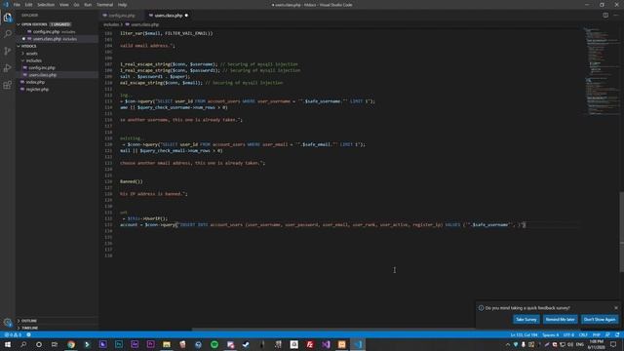Click the editor vertical scrollbar
Screen dimensions: 624x351
(x=622, y=232)
